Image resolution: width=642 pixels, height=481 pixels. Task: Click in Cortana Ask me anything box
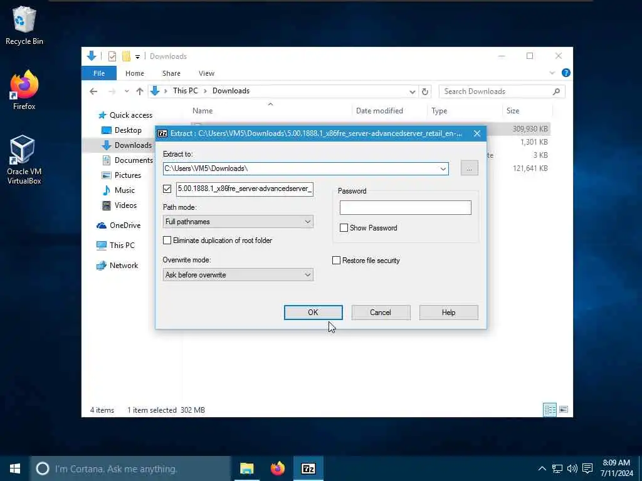(131, 468)
